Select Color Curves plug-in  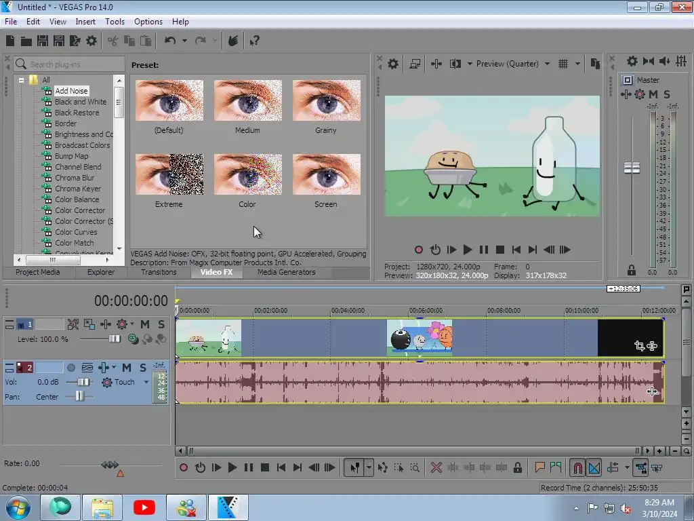point(76,232)
